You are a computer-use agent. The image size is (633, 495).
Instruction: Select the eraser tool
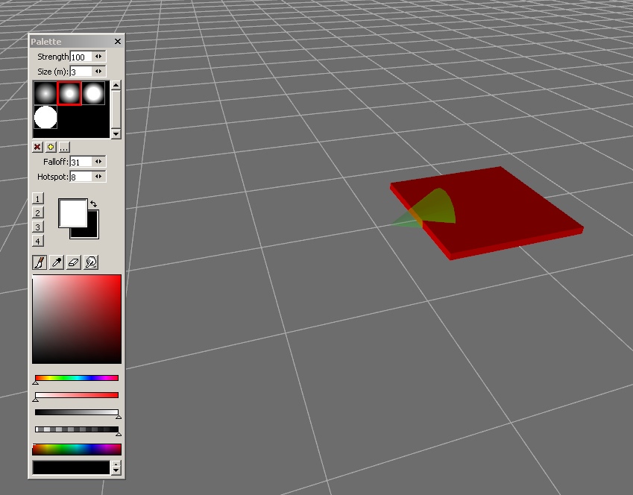[74, 262]
